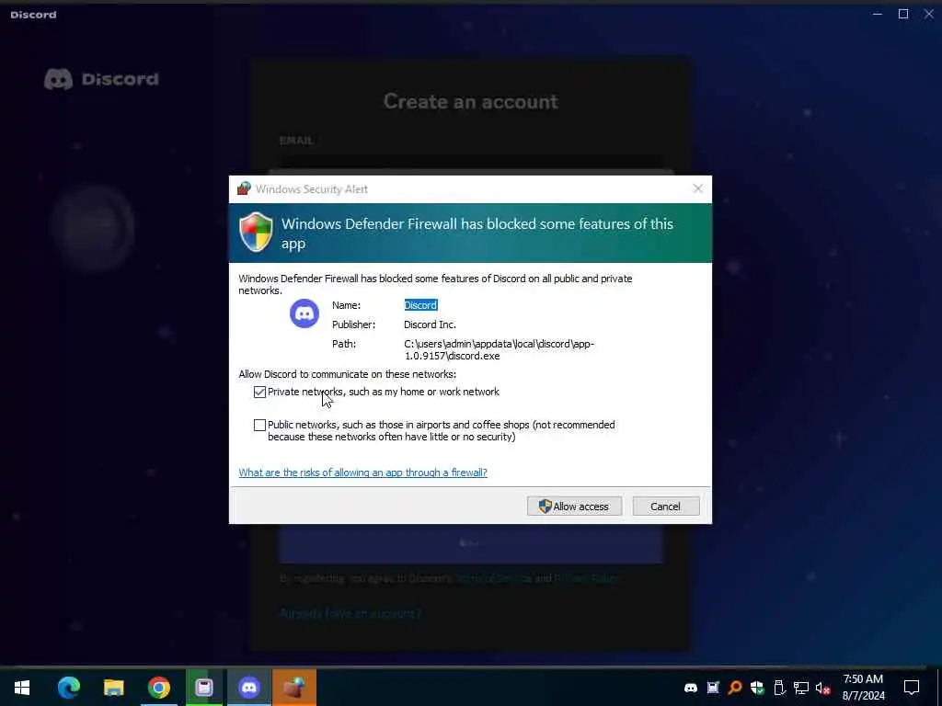Enable Private networks checkbox in firewall alert
Image resolution: width=942 pixels, height=706 pixels.
pyautogui.click(x=259, y=392)
